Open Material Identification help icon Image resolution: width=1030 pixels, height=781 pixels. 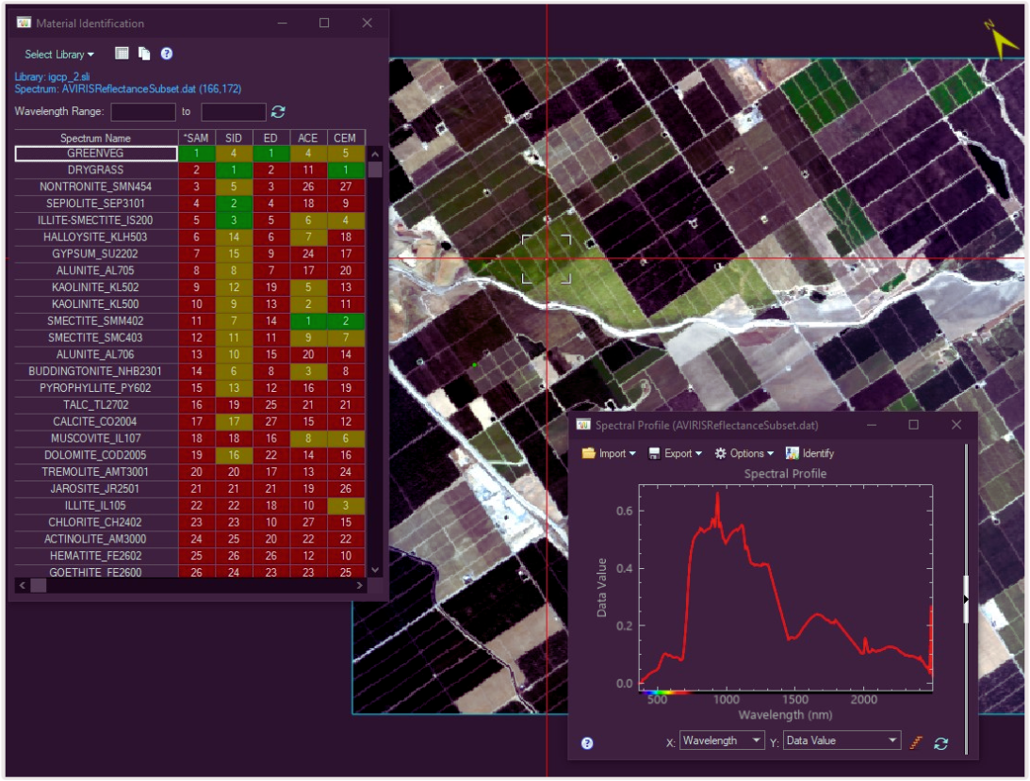(x=167, y=54)
